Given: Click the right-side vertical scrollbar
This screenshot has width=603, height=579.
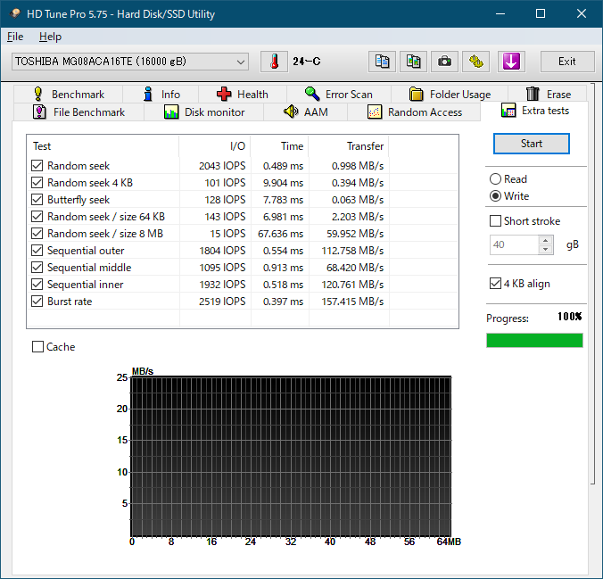Looking at the screenshot, I should [592, 284].
